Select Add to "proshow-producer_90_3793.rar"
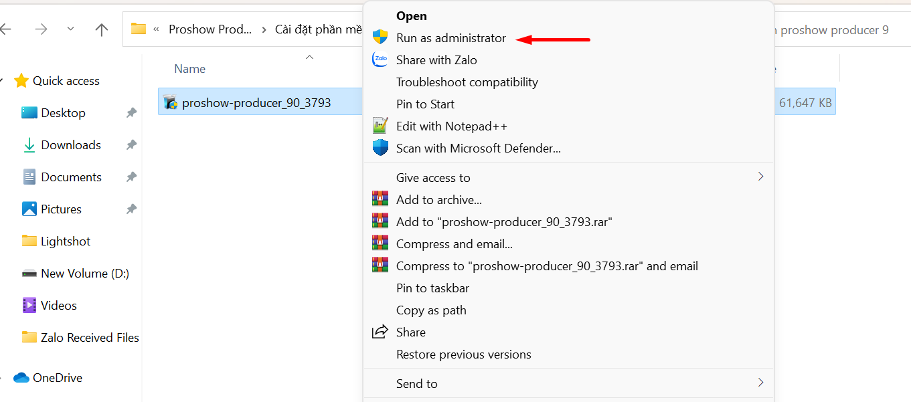Image resolution: width=911 pixels, height=402 pixels. (x=504, y=222)
